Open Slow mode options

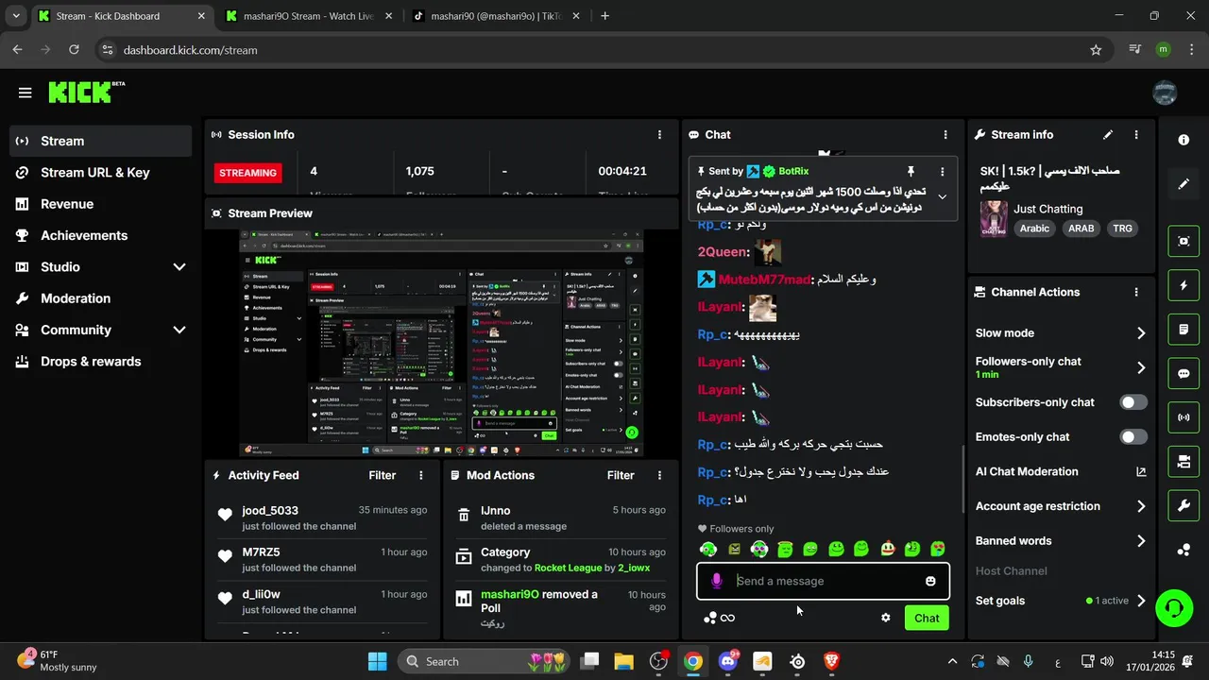(x=1061, y=332)
